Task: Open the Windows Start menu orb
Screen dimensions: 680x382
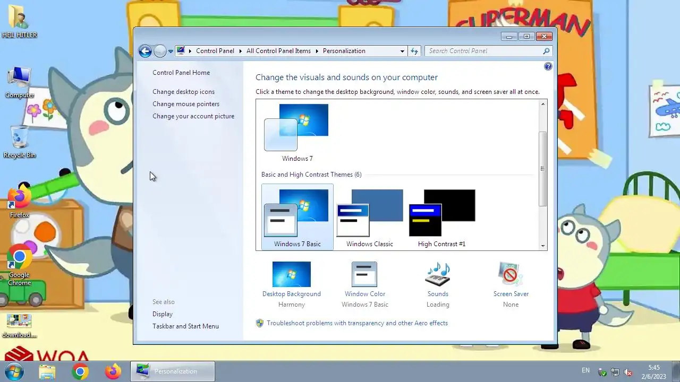Action: tap(14, 371)
